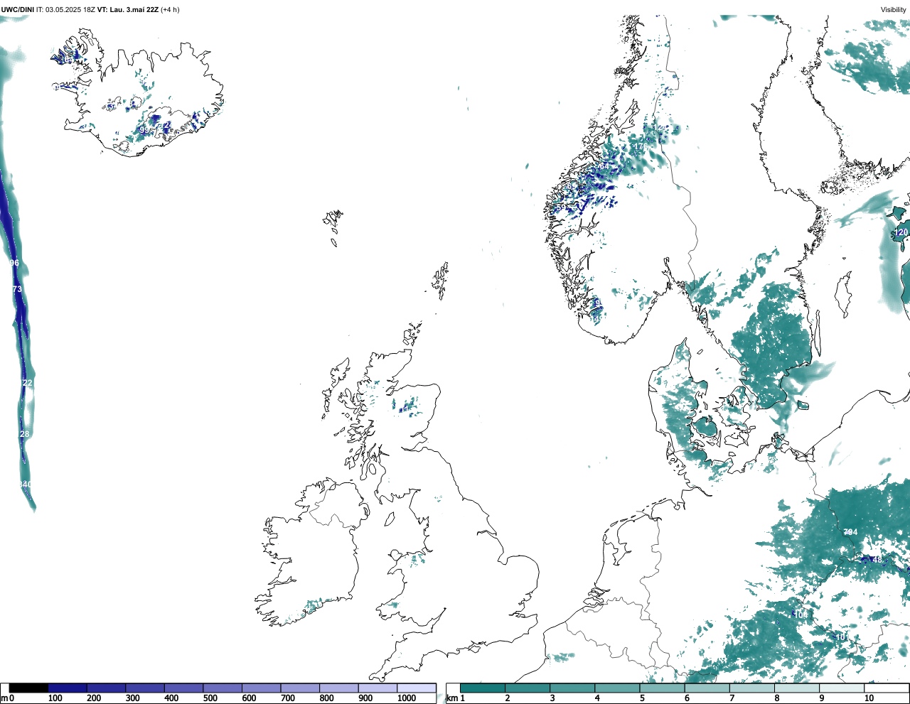Click the '10' tick label on km scale
910x704 pixels.
tap(869, 698)
